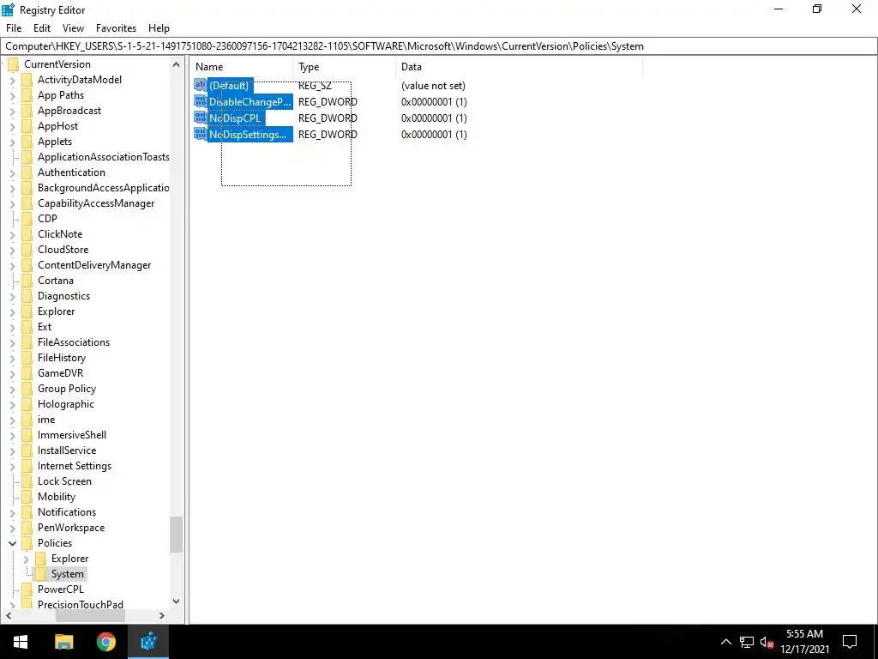Image resolution: width=878 pixels, height=659 pixels.
Task: Select the Mobility key
Action: [x=56, y=497]
